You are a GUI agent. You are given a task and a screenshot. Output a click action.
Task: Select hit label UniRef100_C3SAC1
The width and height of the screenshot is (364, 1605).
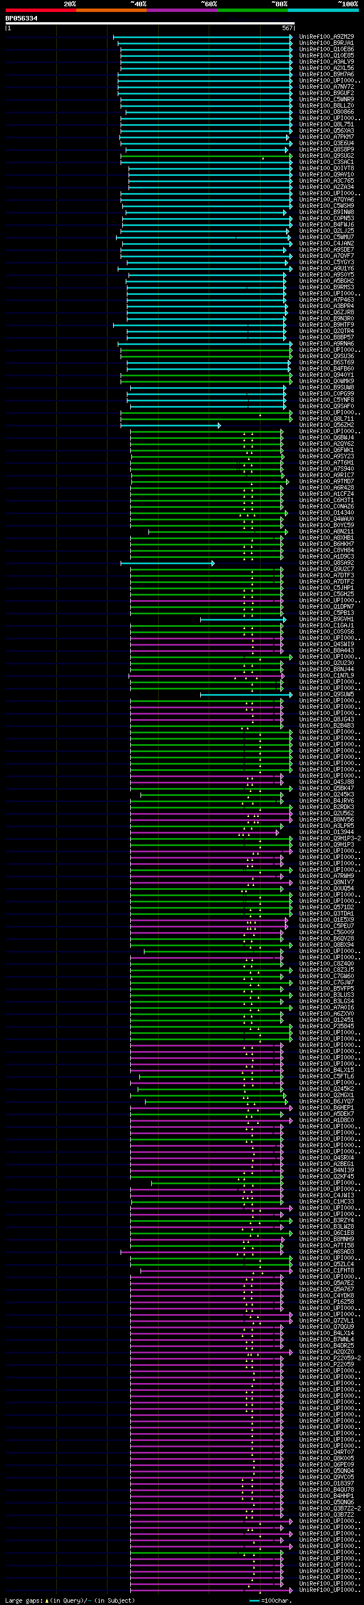pyautogui.click(x=326, y=162)
